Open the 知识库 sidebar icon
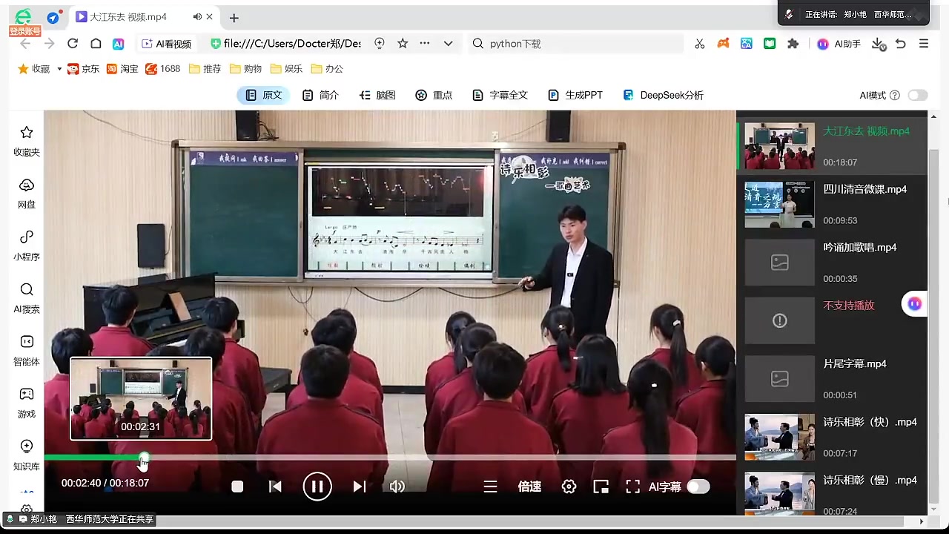 tap(27, 455)
